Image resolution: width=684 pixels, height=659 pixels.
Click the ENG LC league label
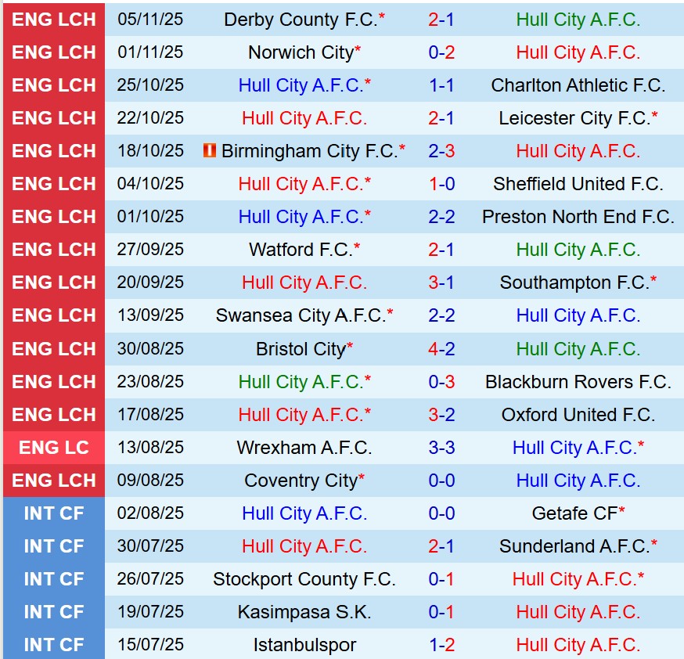pos(54,448)
